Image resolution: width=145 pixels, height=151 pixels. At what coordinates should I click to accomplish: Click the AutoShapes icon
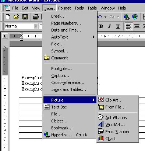coord(101,117)
